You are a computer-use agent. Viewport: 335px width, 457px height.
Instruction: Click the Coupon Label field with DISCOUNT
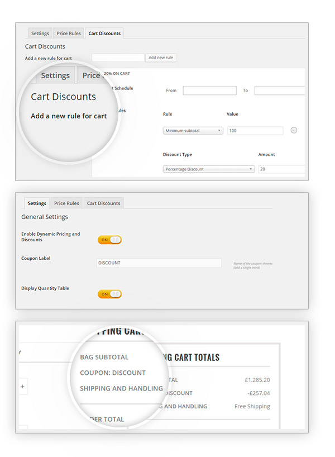tap(159, 263)
